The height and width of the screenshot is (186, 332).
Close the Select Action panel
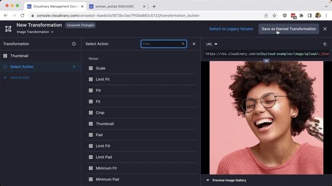[194, 44]
